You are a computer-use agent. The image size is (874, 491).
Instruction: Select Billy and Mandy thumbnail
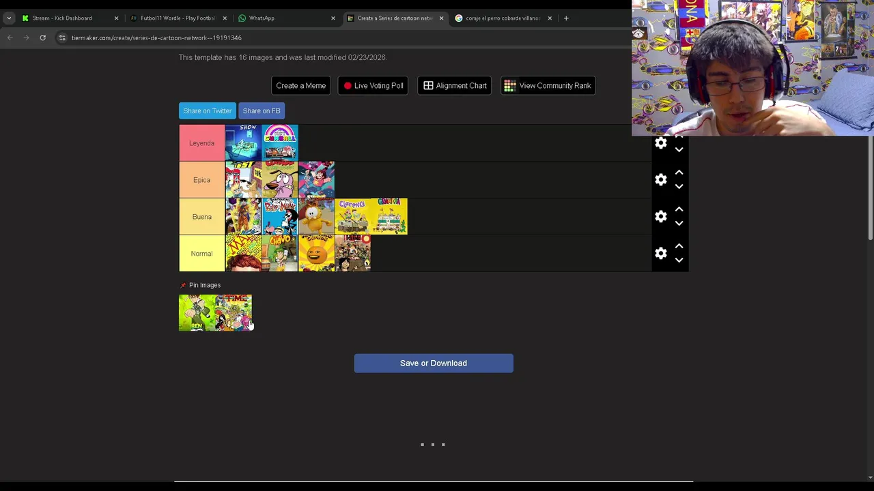coord(280,216)
